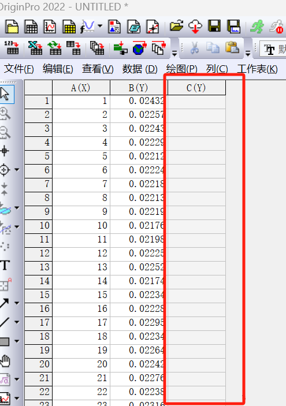The image size is (286, 406).
Task: Click the New Layout page icon
Action: click(114, 27)
